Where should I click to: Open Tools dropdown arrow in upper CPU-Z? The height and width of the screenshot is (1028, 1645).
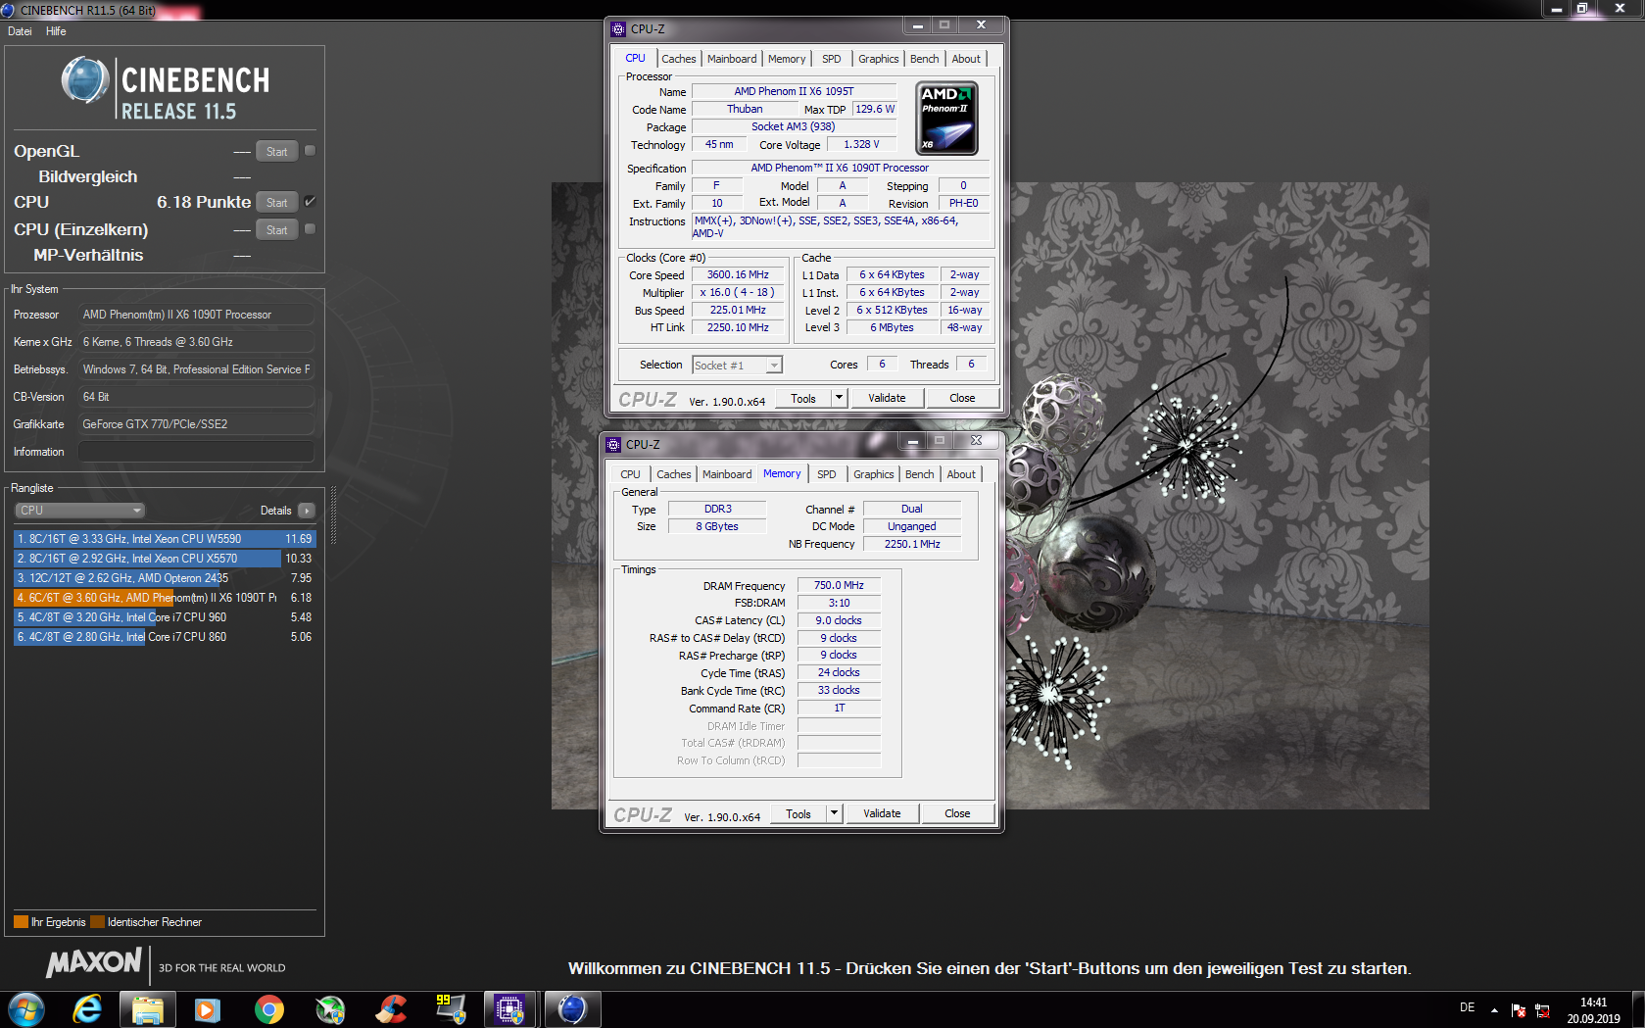pos(839,398)
